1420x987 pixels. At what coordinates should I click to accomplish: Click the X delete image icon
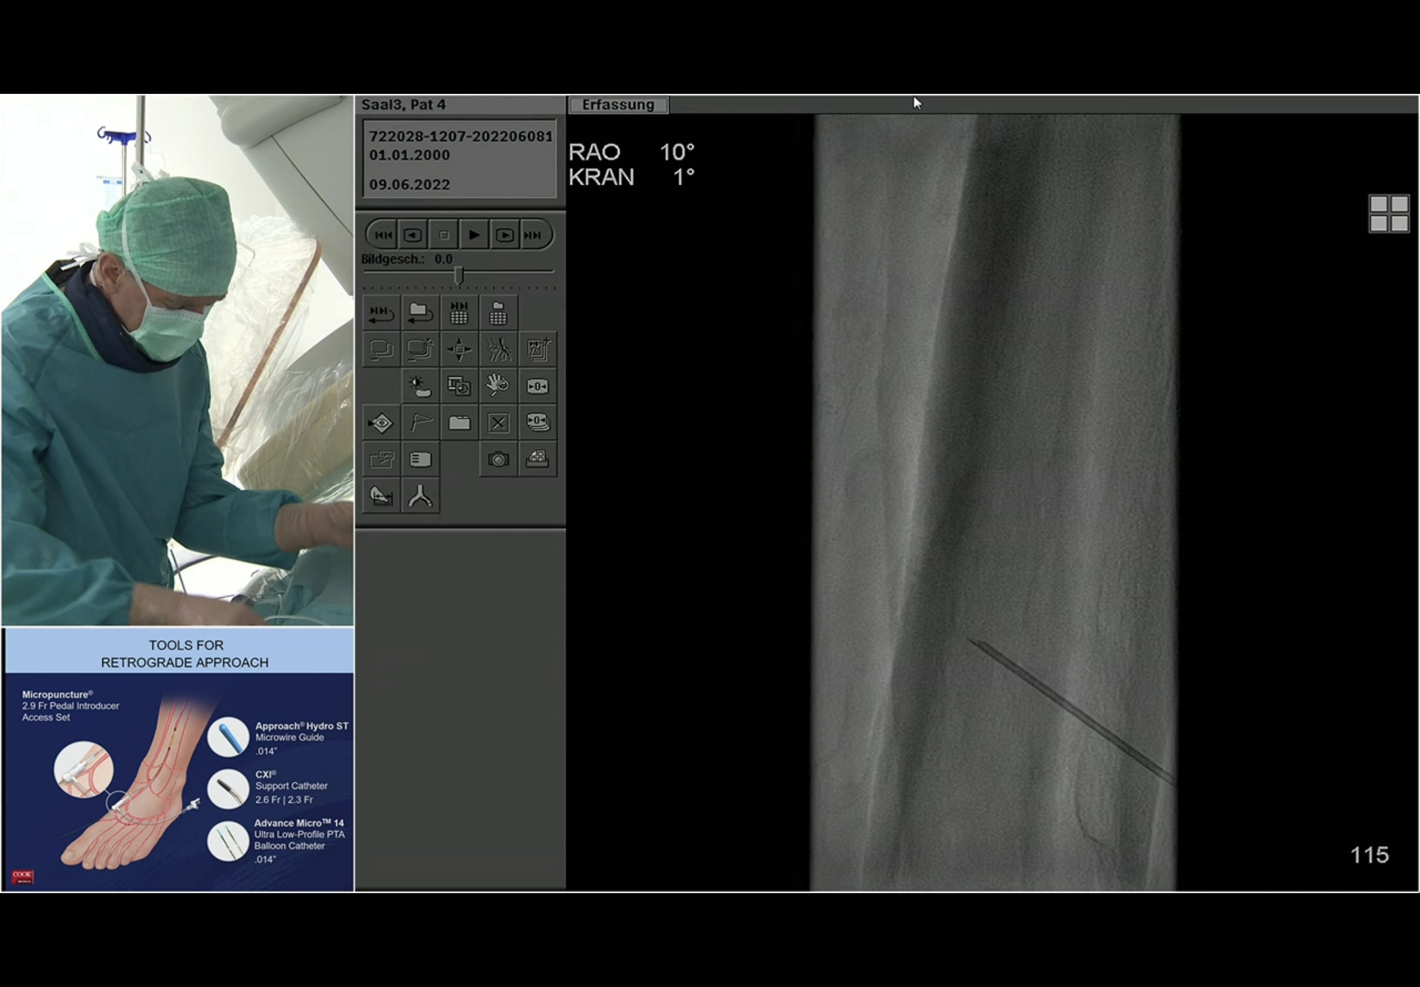point(498,423)
